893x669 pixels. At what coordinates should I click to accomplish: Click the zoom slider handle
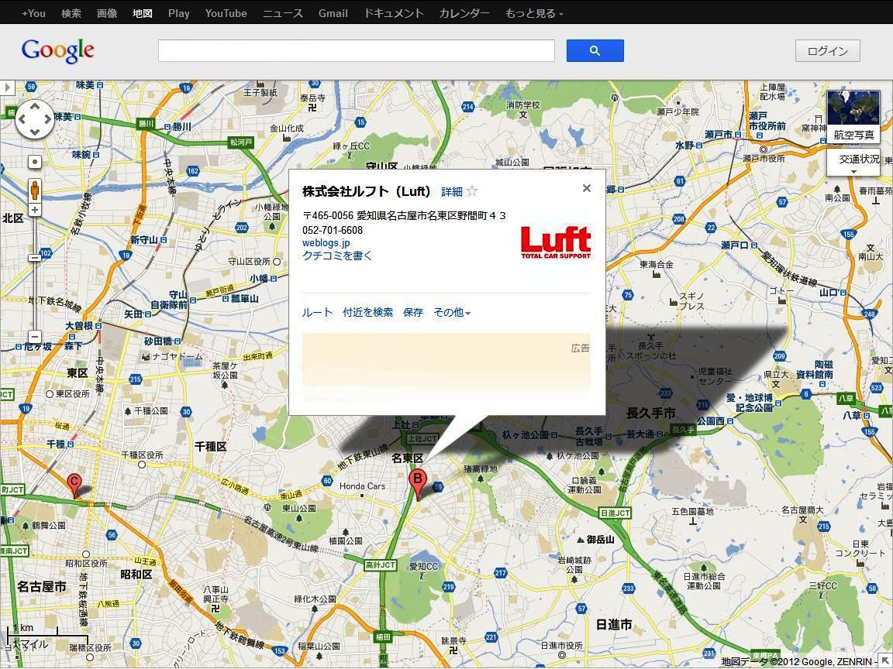(x=35, y=258)
